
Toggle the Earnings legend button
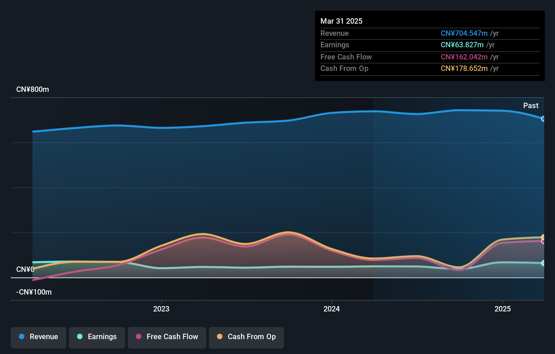(97, 337)
